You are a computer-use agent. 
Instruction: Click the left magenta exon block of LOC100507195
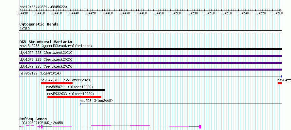coord(42,127)
